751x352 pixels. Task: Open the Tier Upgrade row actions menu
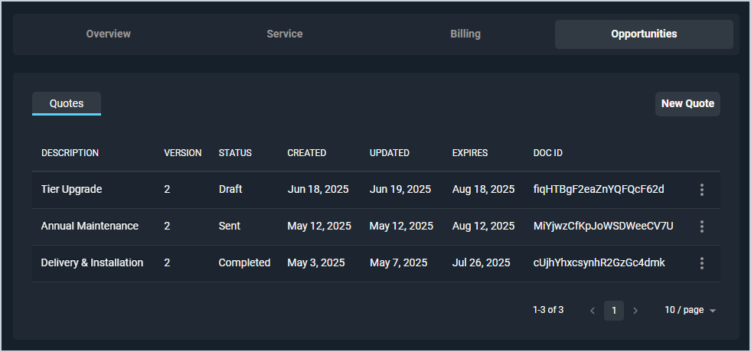point(701,190)
